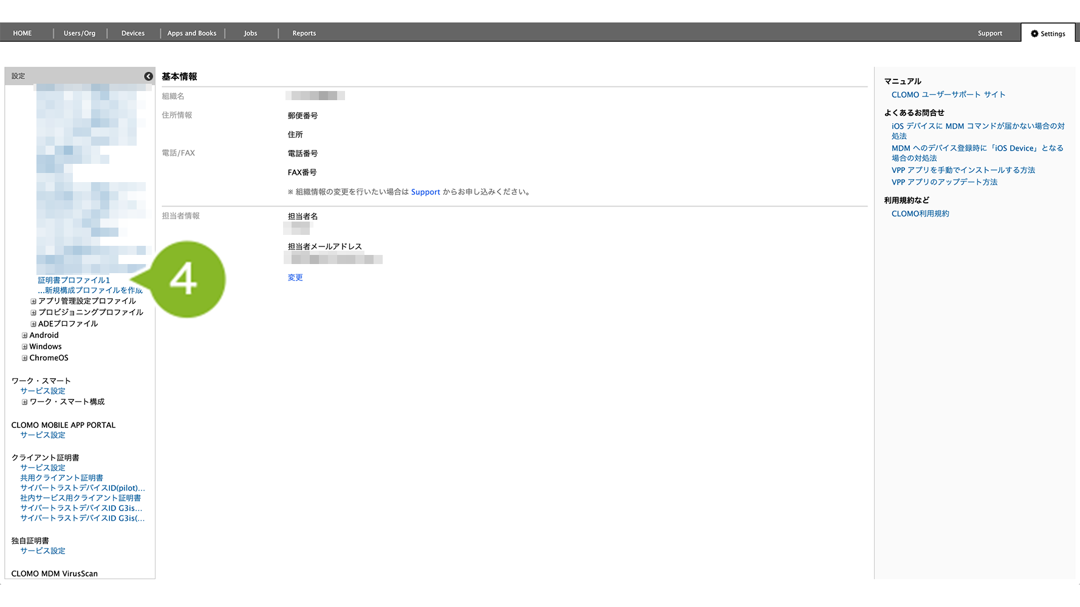Viewport: 1080px width, 607px height.
Task: Open the Reports menu
Action: tap(304, 33)
